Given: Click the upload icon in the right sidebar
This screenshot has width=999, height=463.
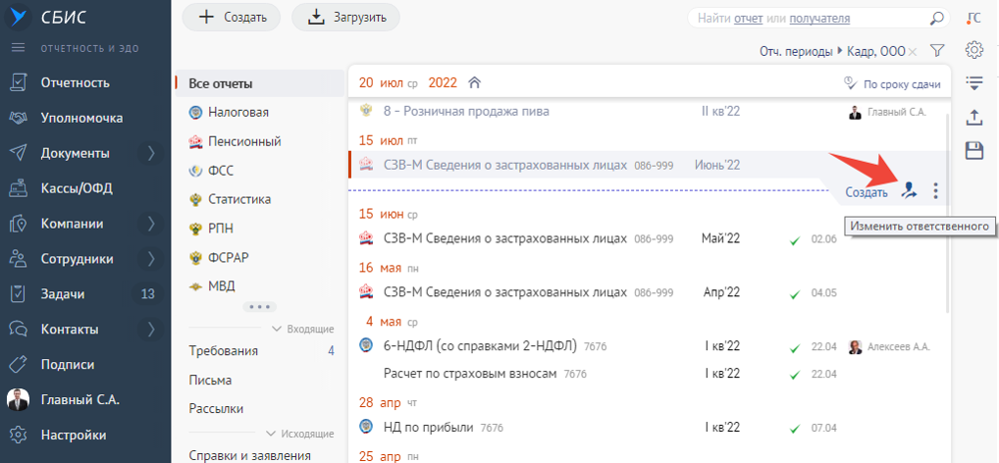Looking at the screenshot, I should [x=973, y=117].
